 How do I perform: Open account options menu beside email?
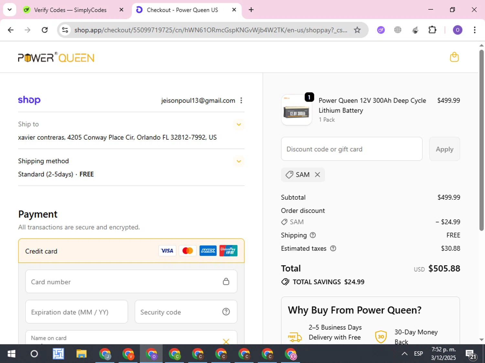pyautogui.click(x=241, y=100)
